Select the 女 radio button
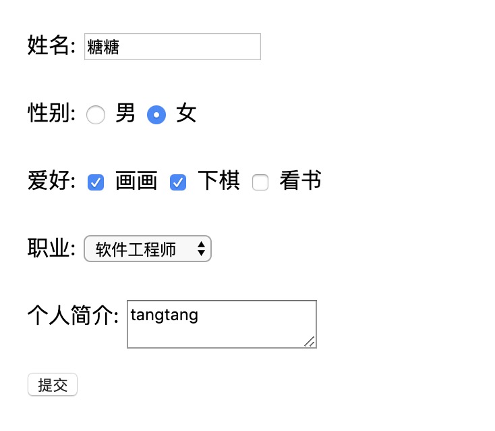The image size is (495, 431). pos(156,115)
